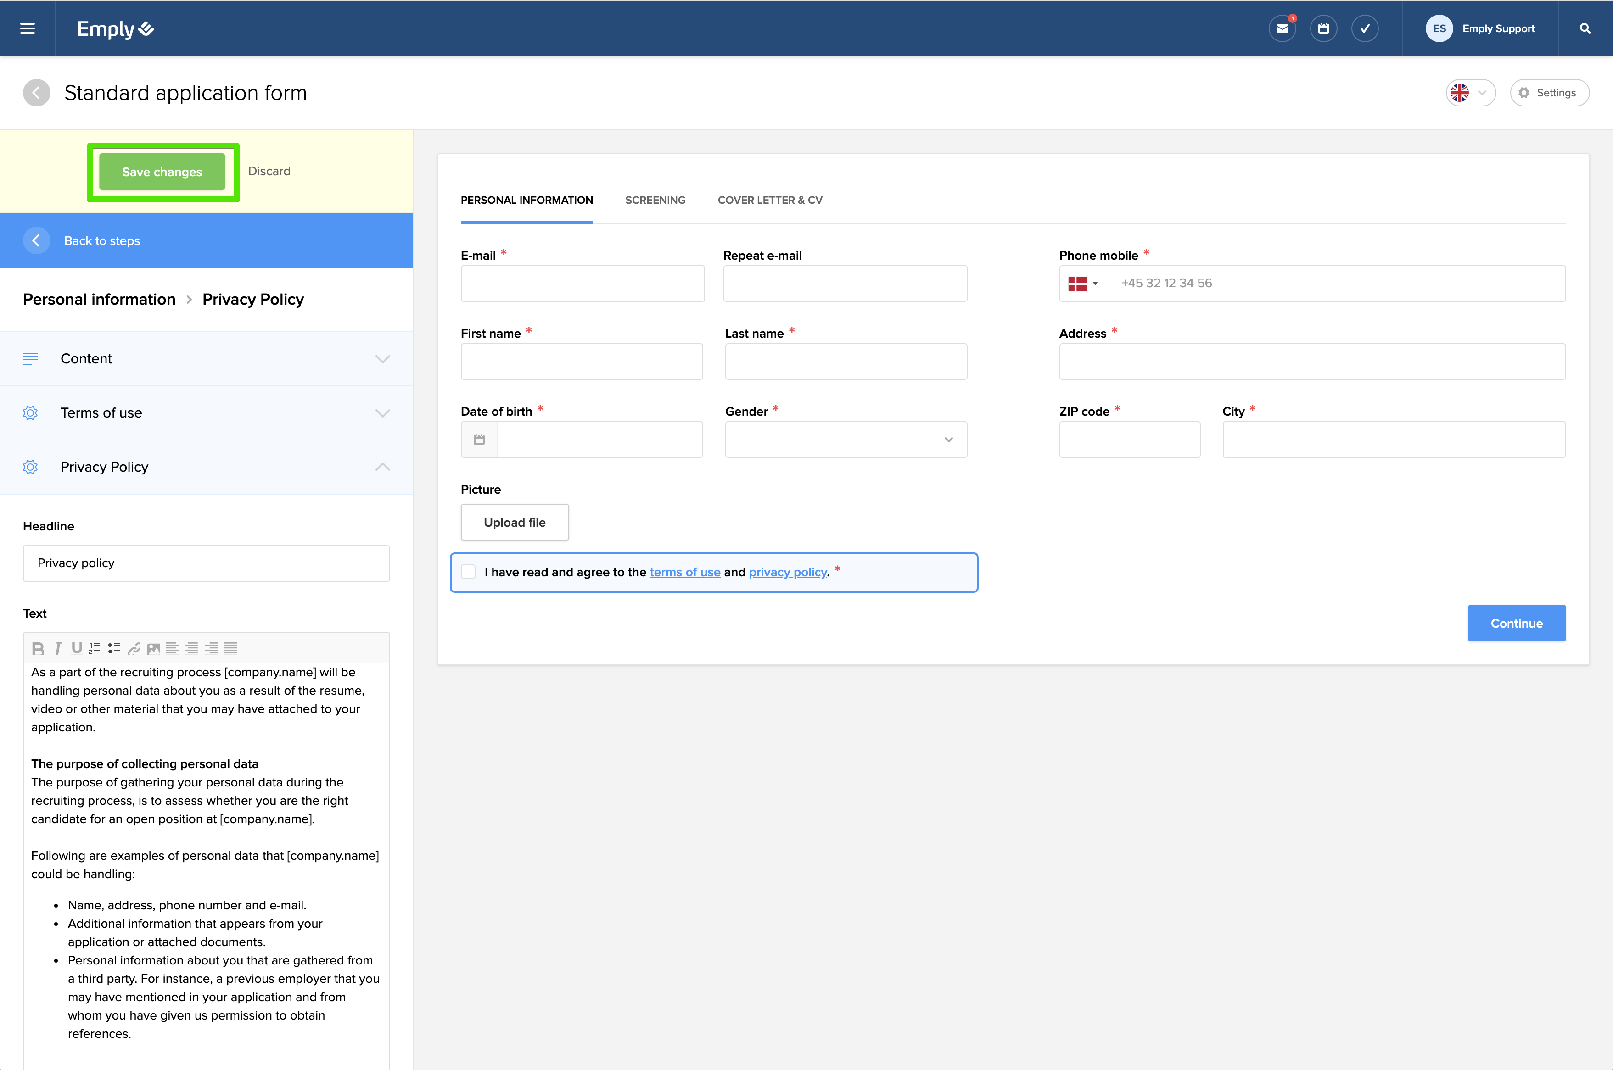
Task: Open the calendar icon in header
Action: pyautogui.click(x=1323, y=28)
